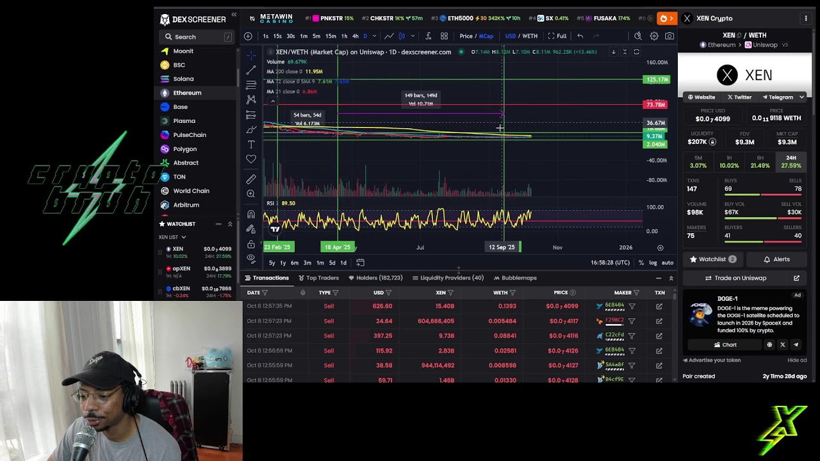Click the 73.78M red price level label
This screenshot has height=461, width=820.
pyautogui.click(x=655, y=104)
